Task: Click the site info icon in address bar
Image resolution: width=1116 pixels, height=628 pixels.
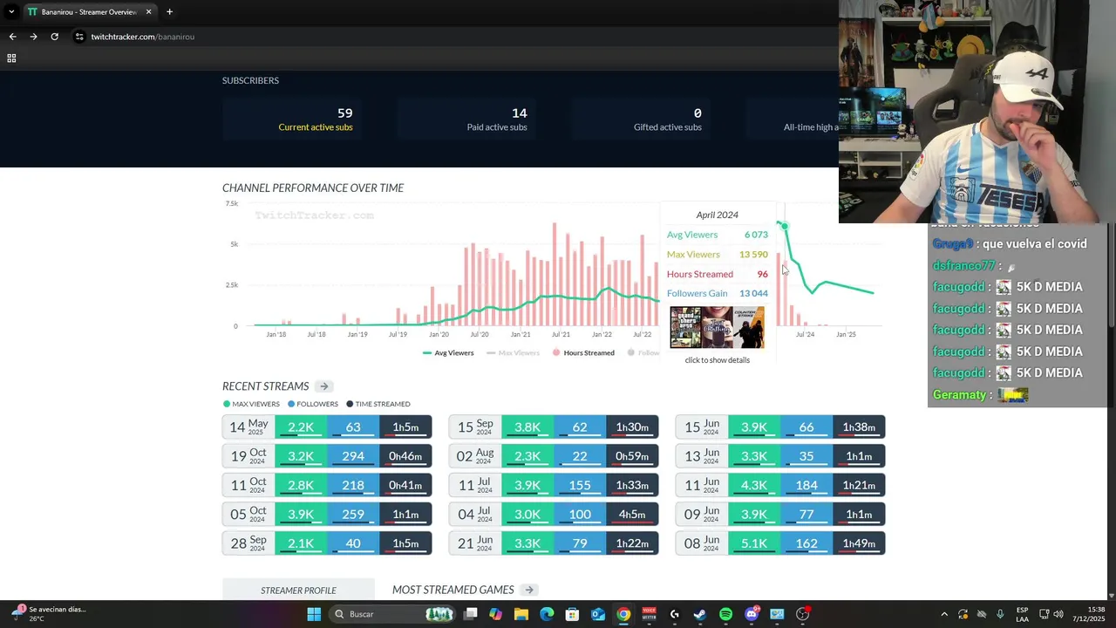Action: 79,37
